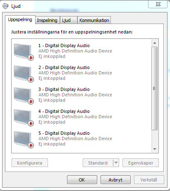Viewport: 170px width, 191px height.
Task: Switch to the Inspelning tab
Action: [x=47, y=20]
